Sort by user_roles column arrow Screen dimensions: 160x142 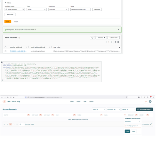[x=119, y=47]
